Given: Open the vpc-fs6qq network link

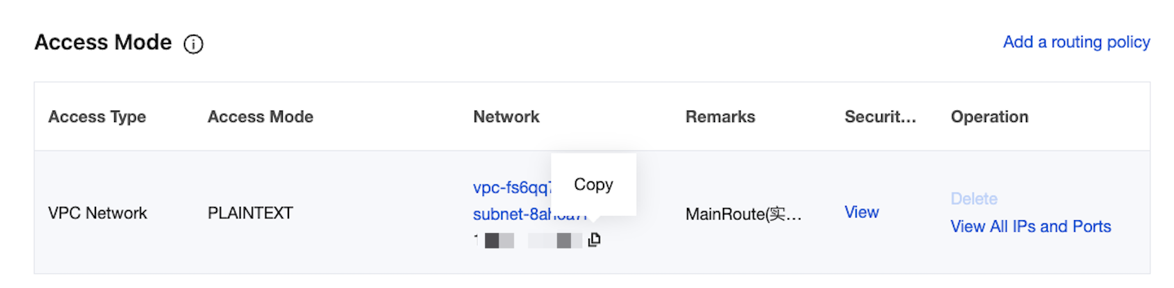Looking at the screenshot, I should 511,188.
